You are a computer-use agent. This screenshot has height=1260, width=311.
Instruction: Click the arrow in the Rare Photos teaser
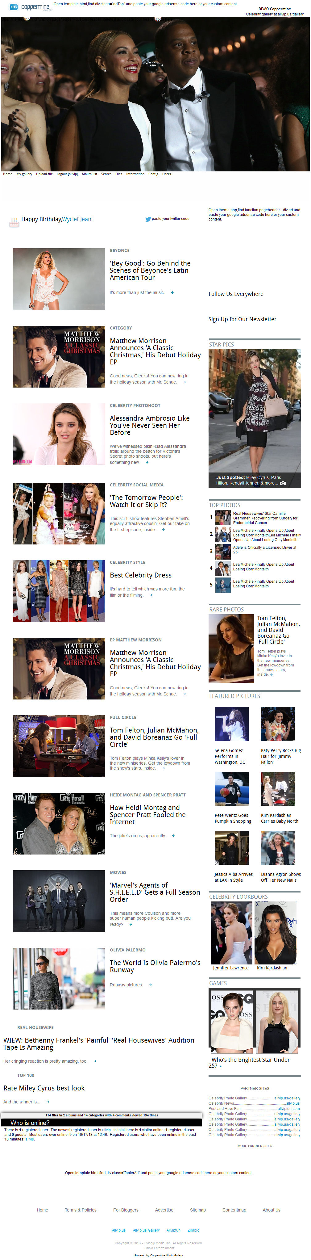pos(272,674)
